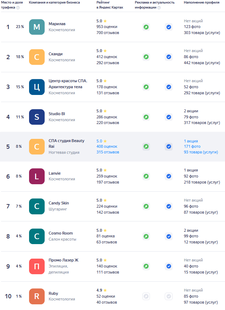Click the green advertising icon for Промо Лазер Ж
This screenshot has width=225, height=310.
146,266
